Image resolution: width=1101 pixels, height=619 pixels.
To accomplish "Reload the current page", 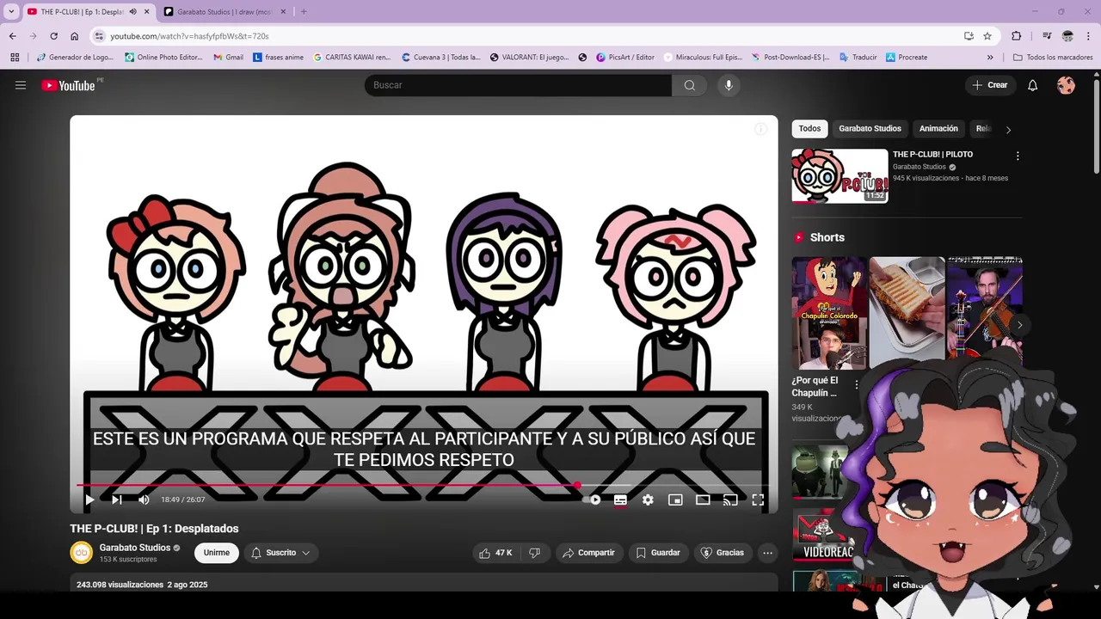I will pyautogui.click(x=53, y=36).
